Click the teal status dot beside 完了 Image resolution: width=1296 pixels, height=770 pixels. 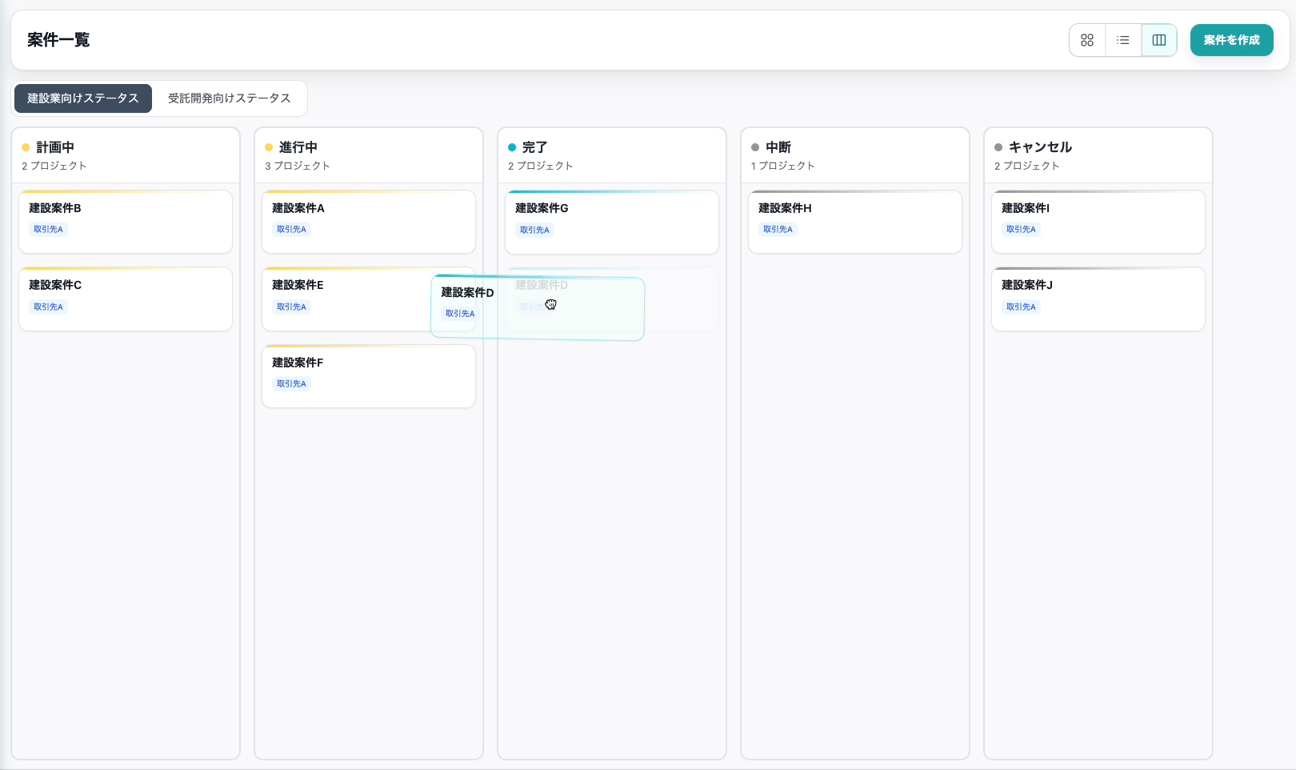(x=512, y=147)
